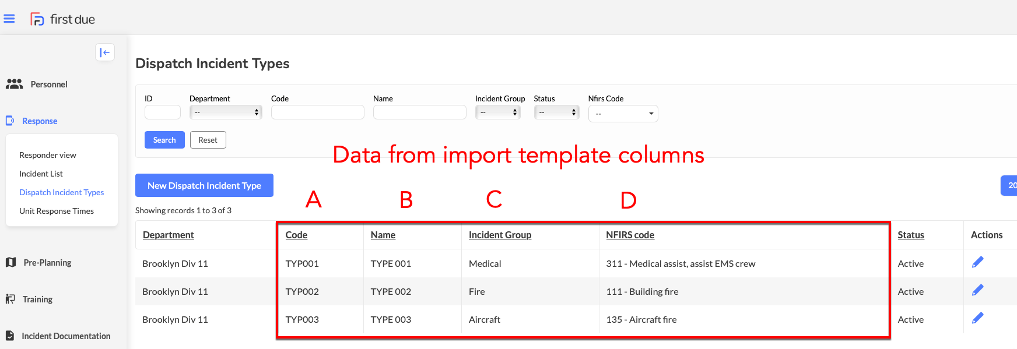Collapse the sidebar with arrow icon
This screenshot has width=1017, height=349.
tap(105, 52)
